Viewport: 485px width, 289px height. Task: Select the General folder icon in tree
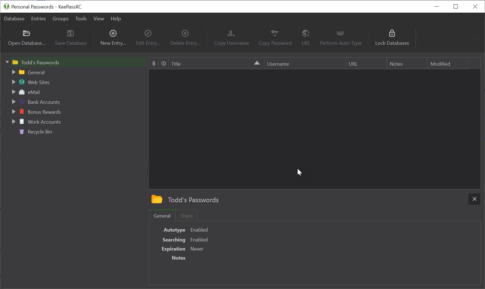[22, 72]
